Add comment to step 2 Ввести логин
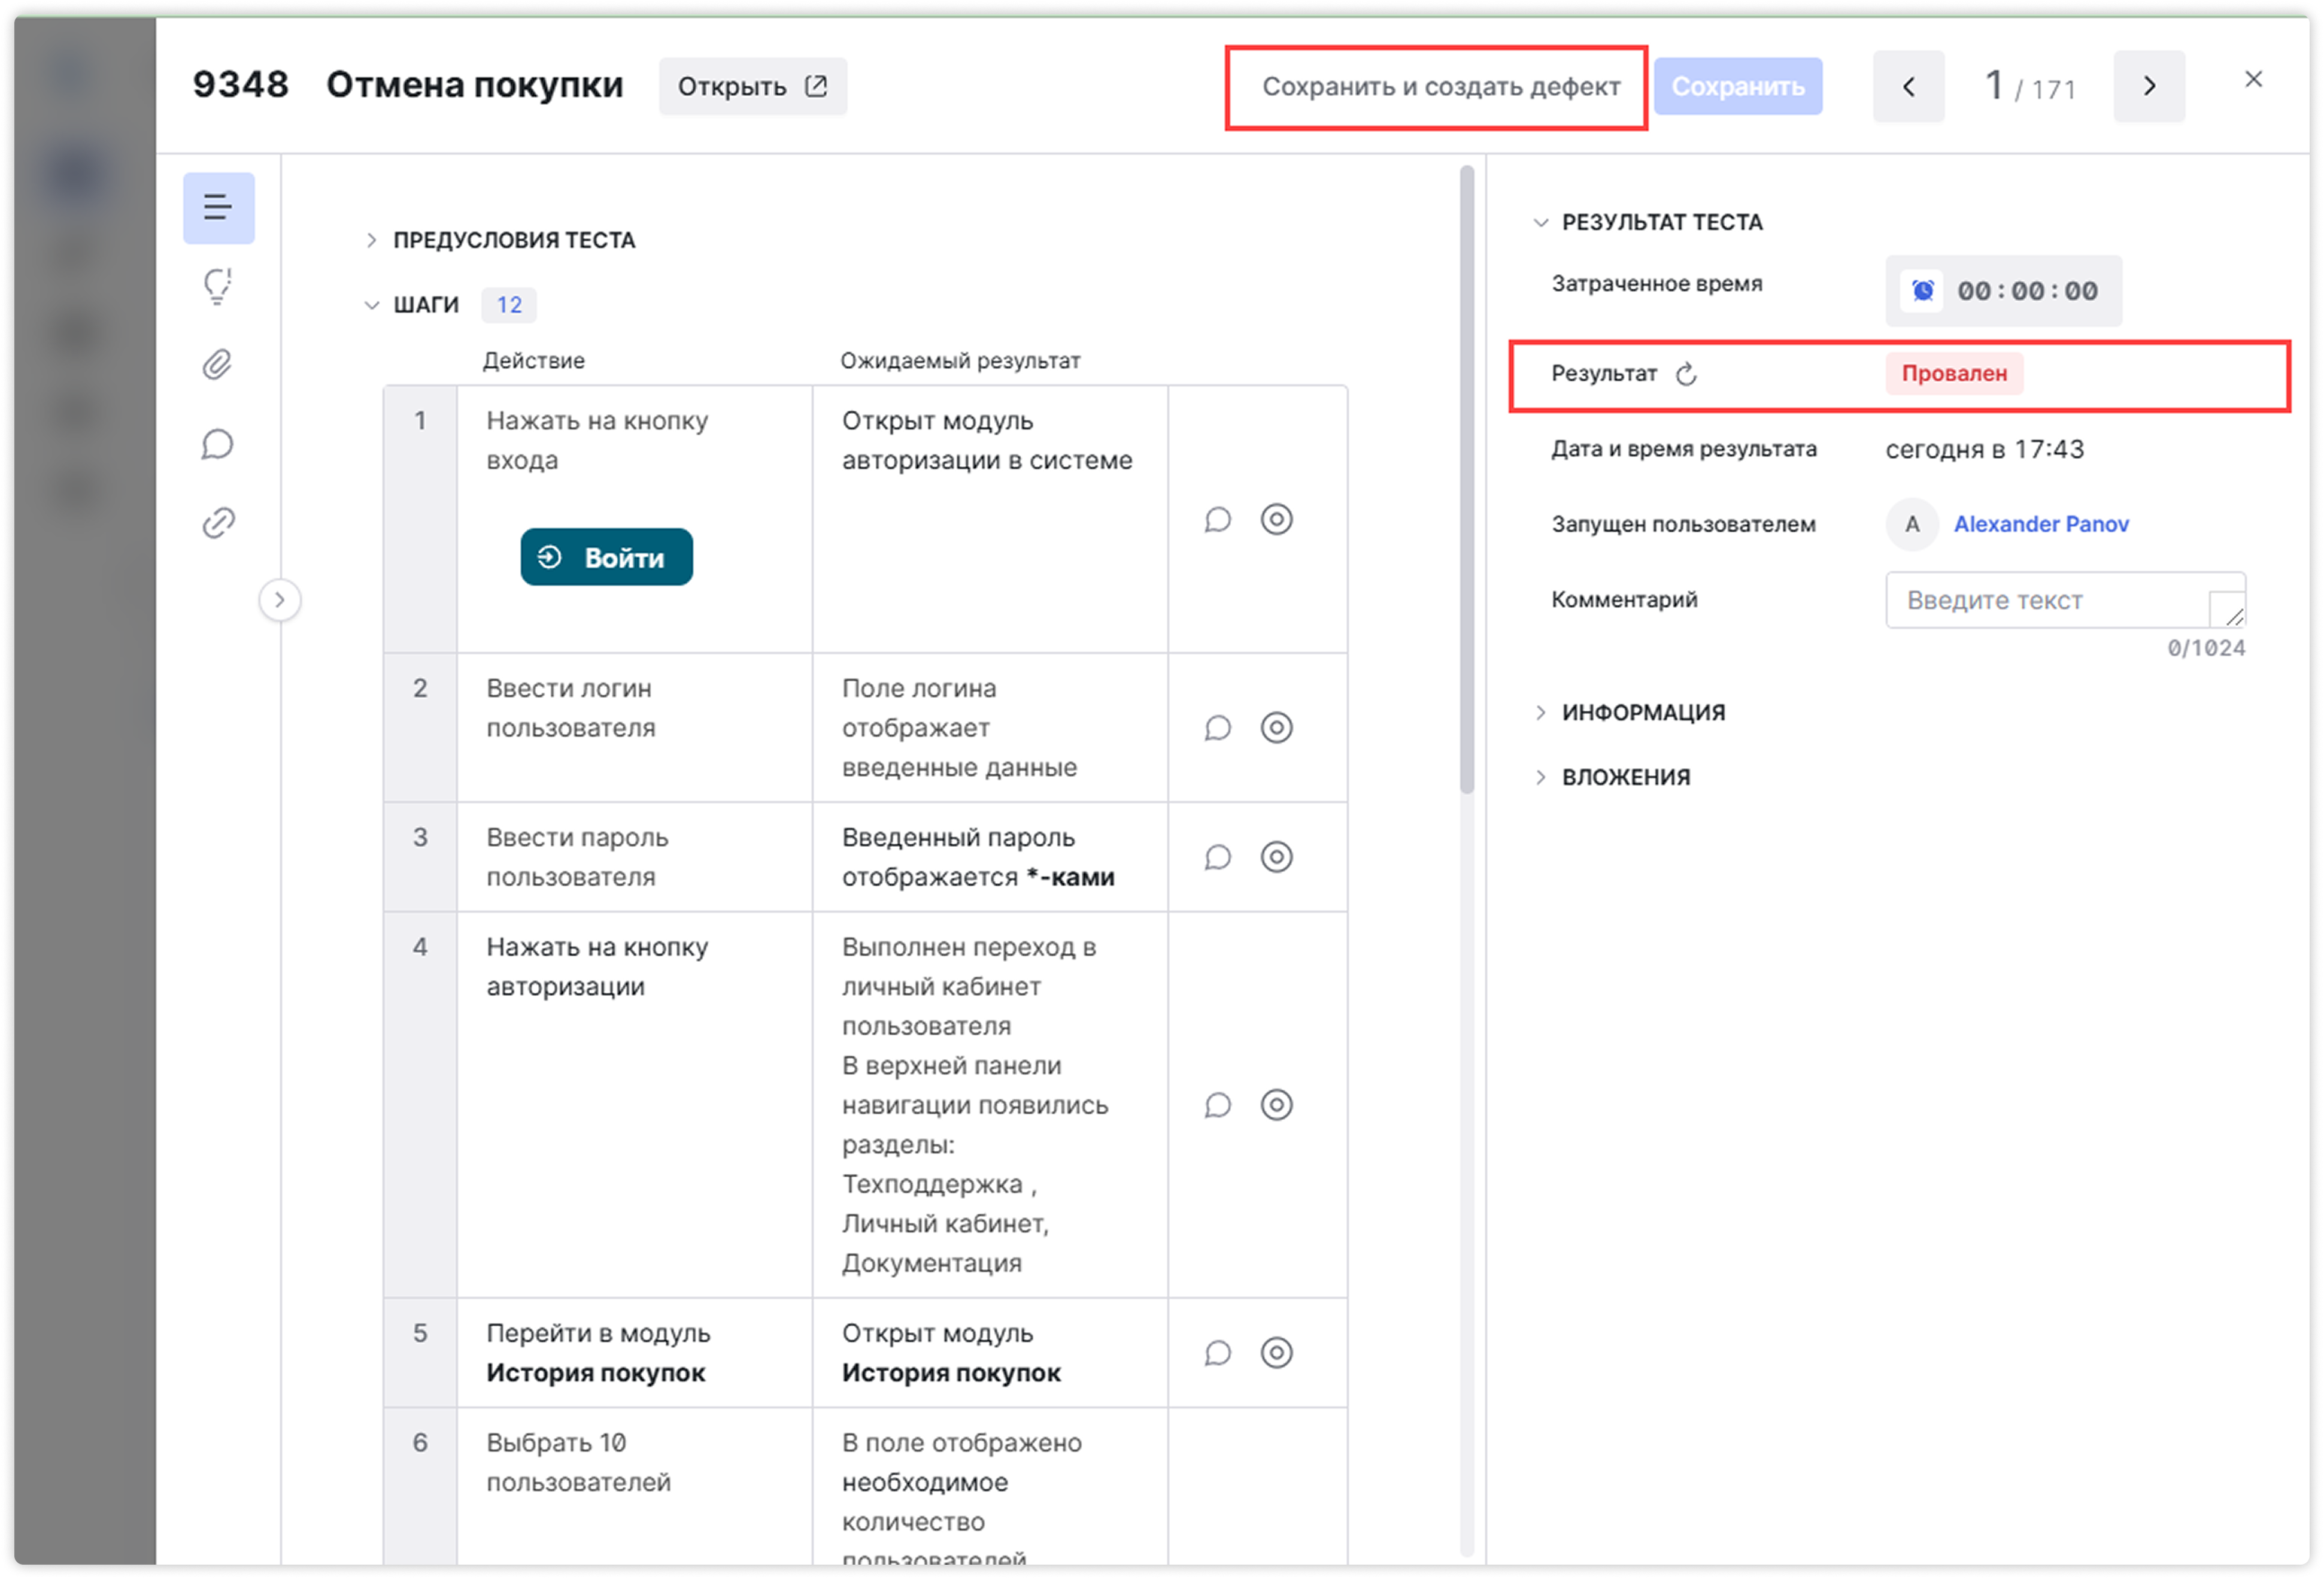This screenshot has height=1579, width=2324. pos(1217,728)
